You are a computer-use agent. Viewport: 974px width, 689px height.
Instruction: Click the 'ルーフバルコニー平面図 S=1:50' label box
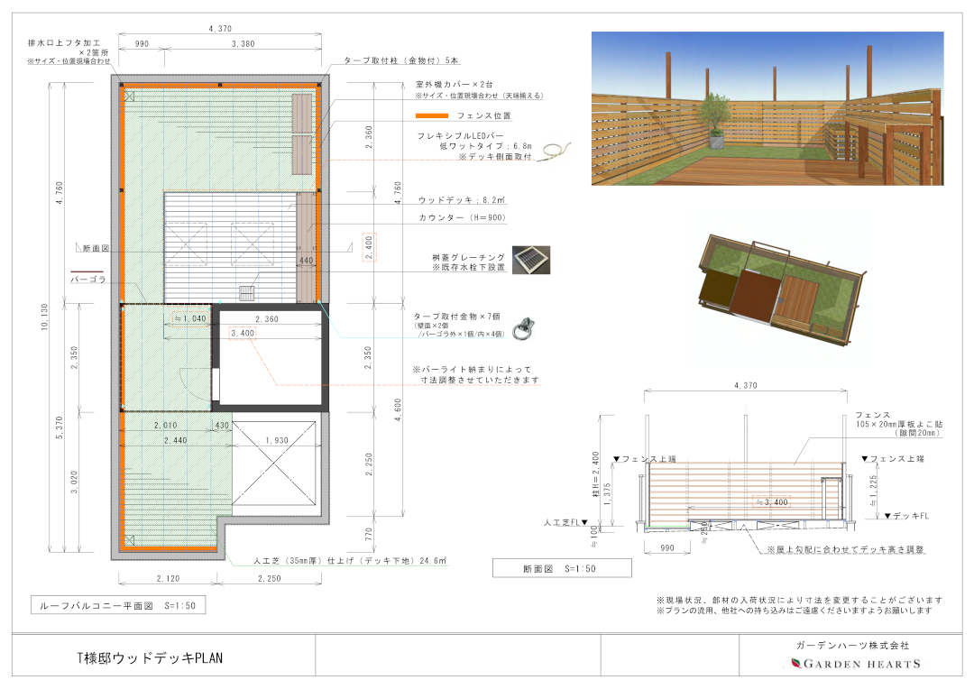118,605
